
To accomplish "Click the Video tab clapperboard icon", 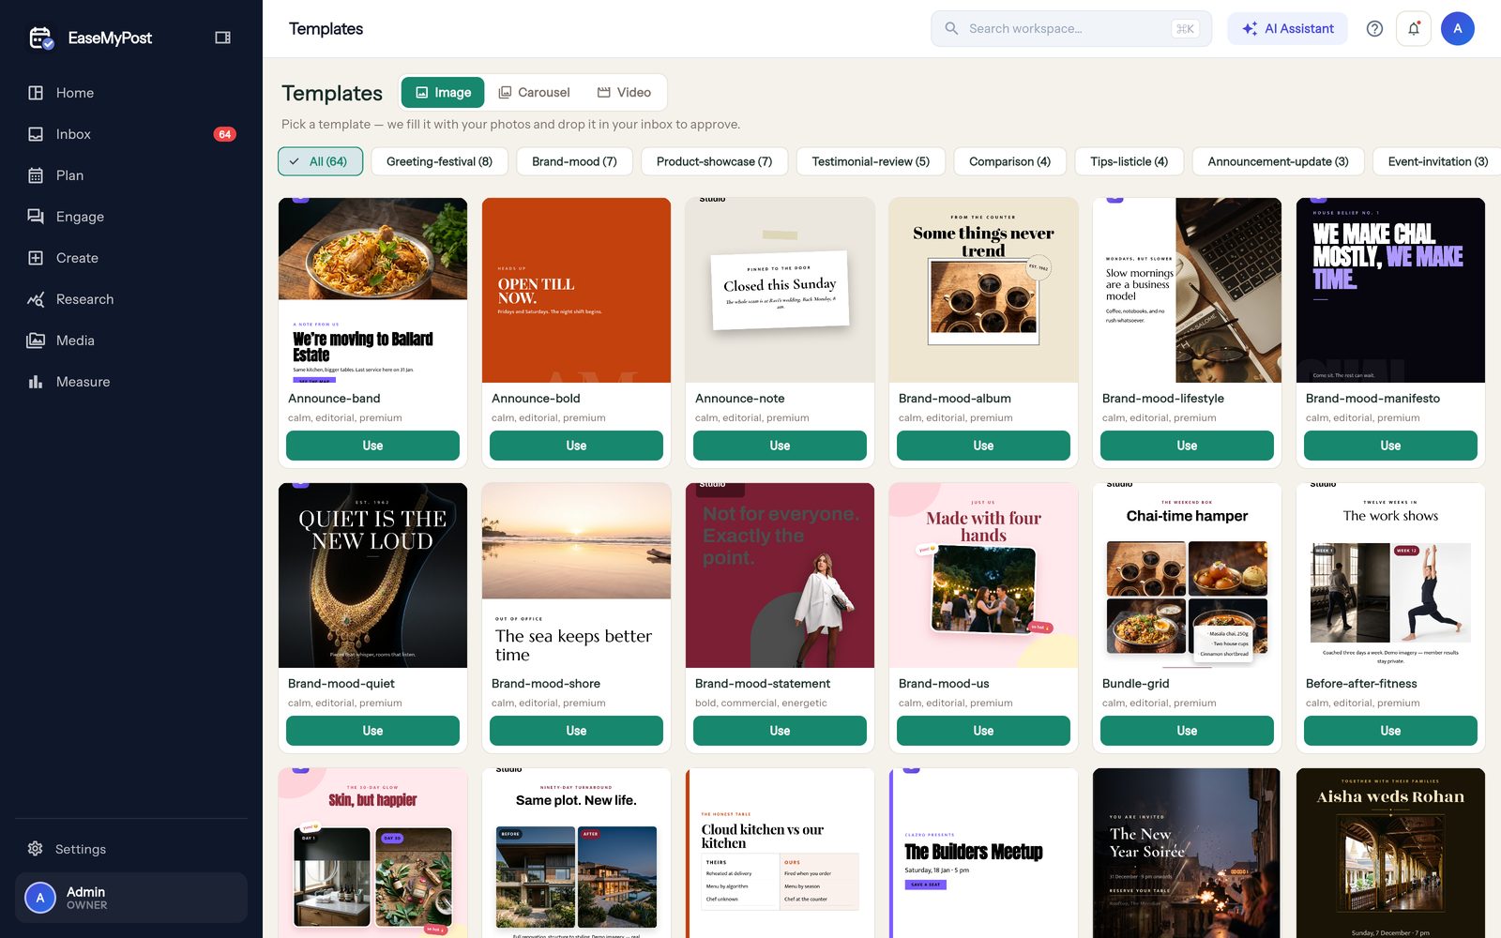I will pyautogui.click(x=604, y=92).
